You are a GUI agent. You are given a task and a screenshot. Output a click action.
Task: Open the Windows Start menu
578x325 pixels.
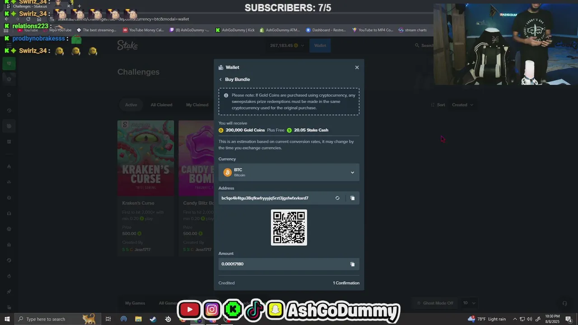click(x=7, y=319)
